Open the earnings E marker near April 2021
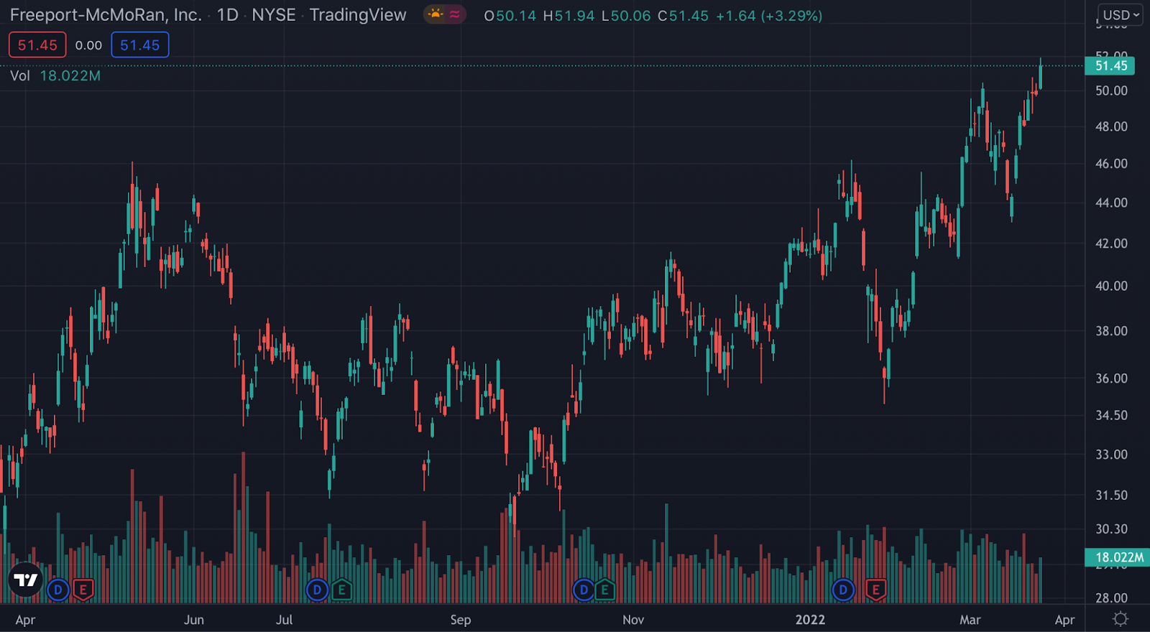 [x=83, y=590]
